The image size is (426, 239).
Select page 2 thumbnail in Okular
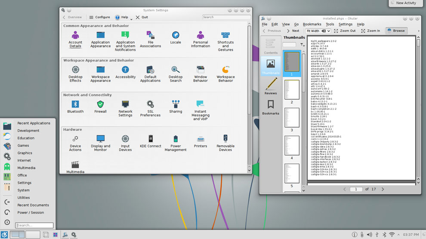point(292,89)
